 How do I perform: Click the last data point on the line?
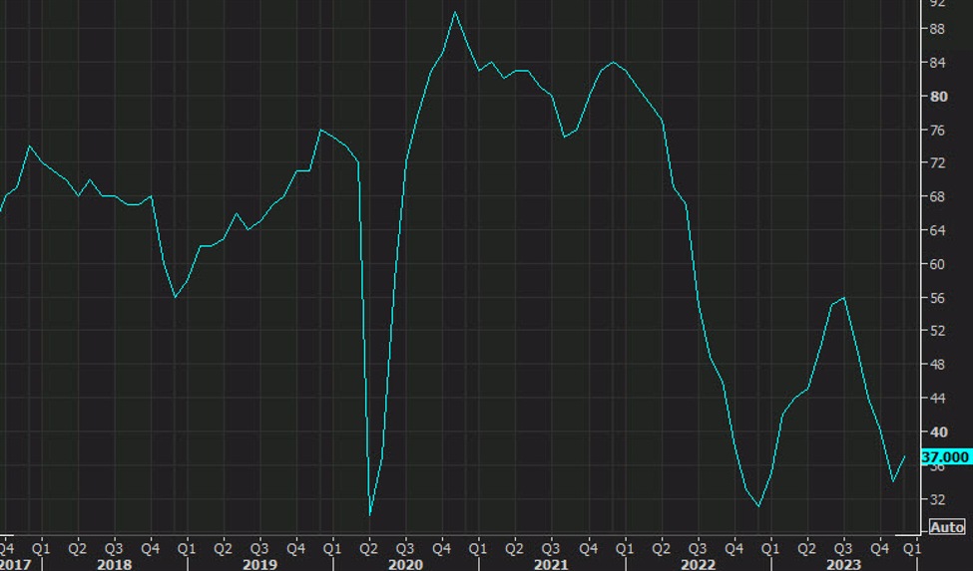(x=905, y=456)
